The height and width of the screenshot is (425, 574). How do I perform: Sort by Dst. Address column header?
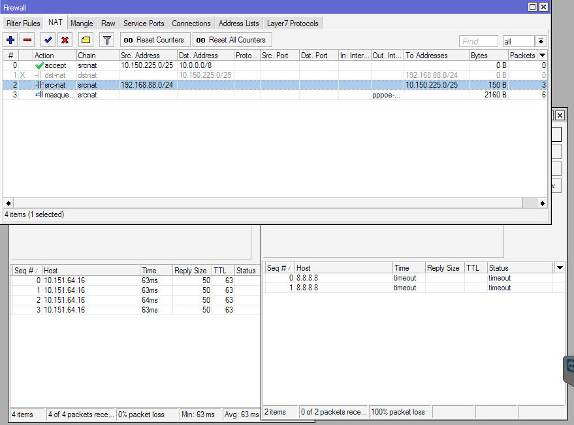[x=206, y=56]
